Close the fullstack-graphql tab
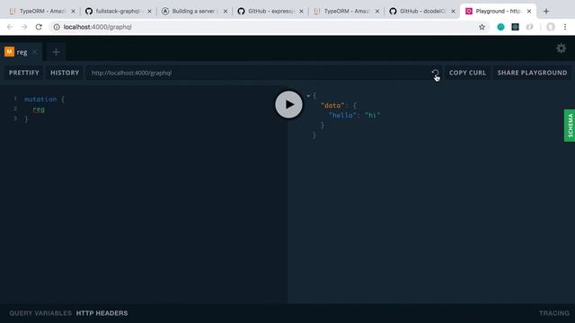 (x=149, y=12)
